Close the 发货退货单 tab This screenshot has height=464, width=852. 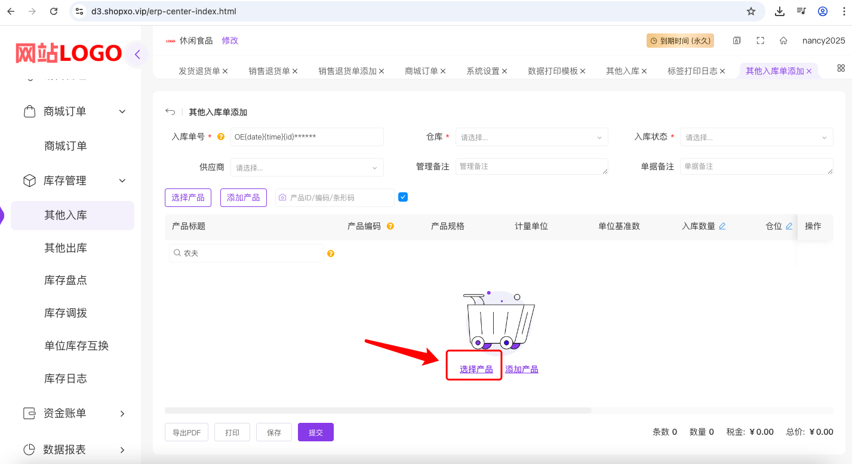225,71
